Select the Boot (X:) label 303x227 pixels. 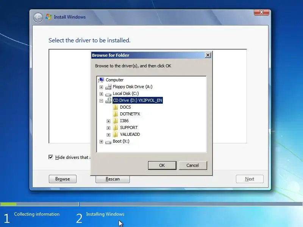pyautogui.click(x=121, y=141)
